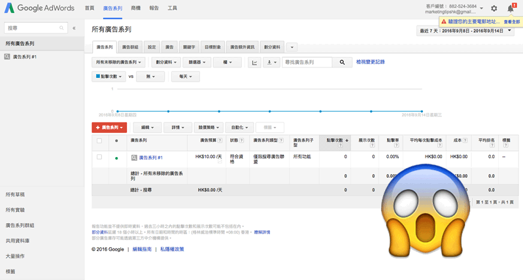This screenshot has height=280, width=523.
Task: Select 大量操作 in the left sidebar
Action: pos(15,256)
